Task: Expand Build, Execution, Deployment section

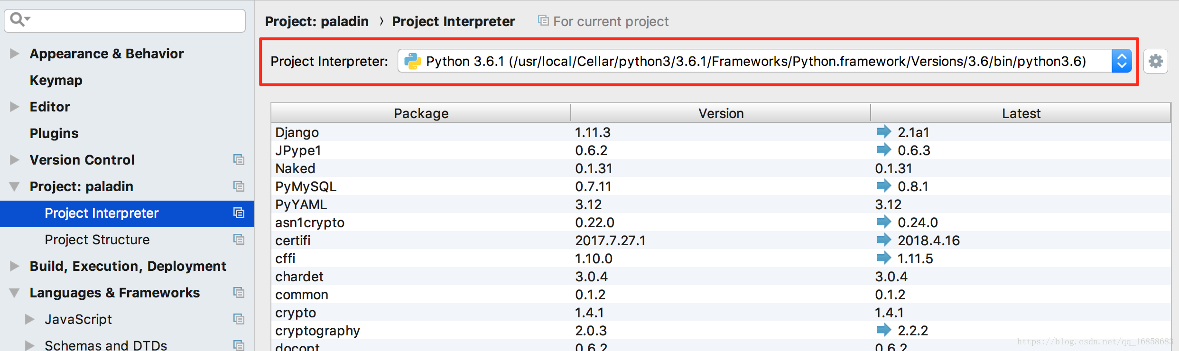Action: 15,266
